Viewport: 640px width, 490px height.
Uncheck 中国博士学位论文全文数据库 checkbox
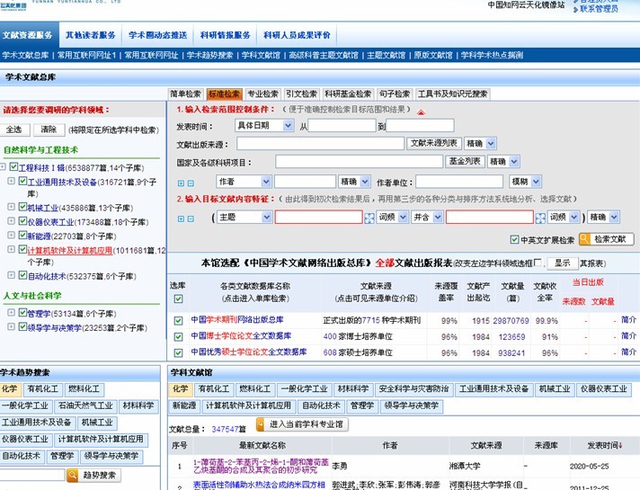(x=179, y=336)
